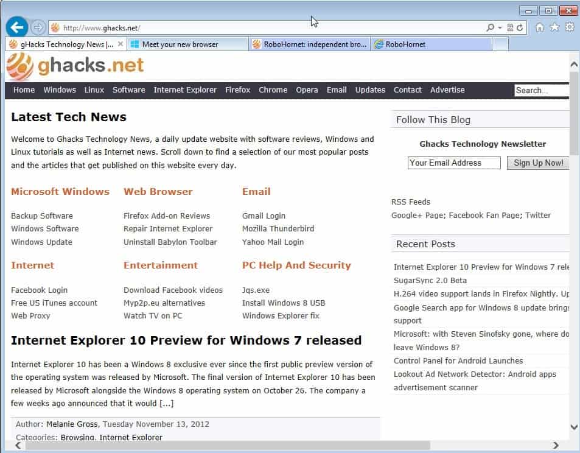Open Yahoo Mail Login link
The width and height of the screenshot is (580, 453).
273,242
